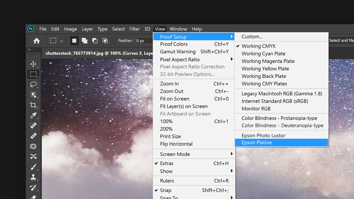Select the Eyedropper tool

pos(33,115)
